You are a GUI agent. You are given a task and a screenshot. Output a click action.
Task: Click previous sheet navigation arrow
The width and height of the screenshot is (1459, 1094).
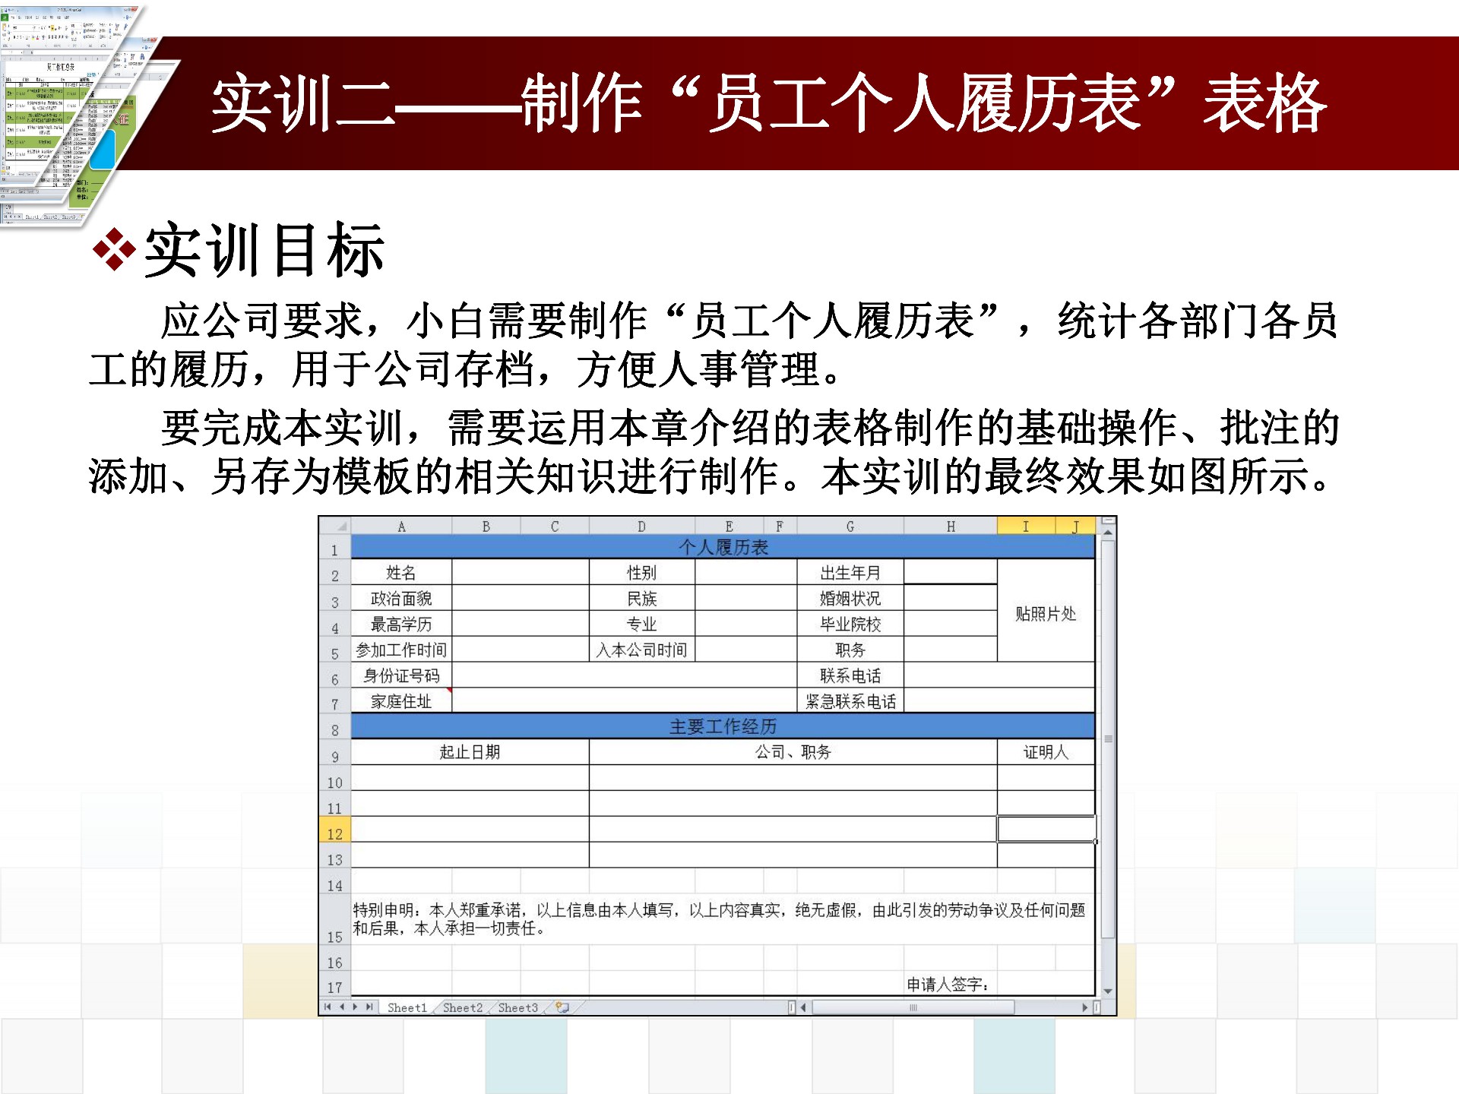pyautogui.click(x=342, y=1007)
